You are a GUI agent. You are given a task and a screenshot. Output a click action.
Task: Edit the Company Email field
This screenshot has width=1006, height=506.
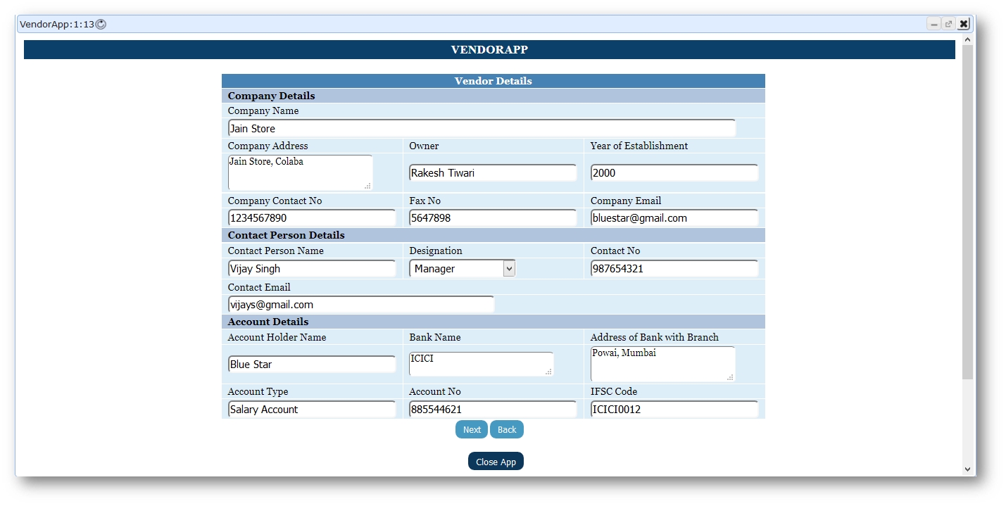coord(674,218)
